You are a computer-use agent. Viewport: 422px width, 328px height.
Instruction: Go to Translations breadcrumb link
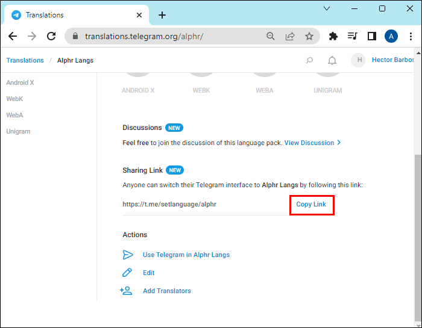(x=25, y=60)
